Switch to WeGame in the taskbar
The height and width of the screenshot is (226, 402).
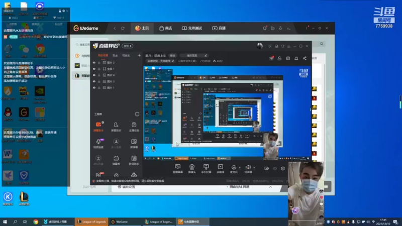tap(125, 221)
